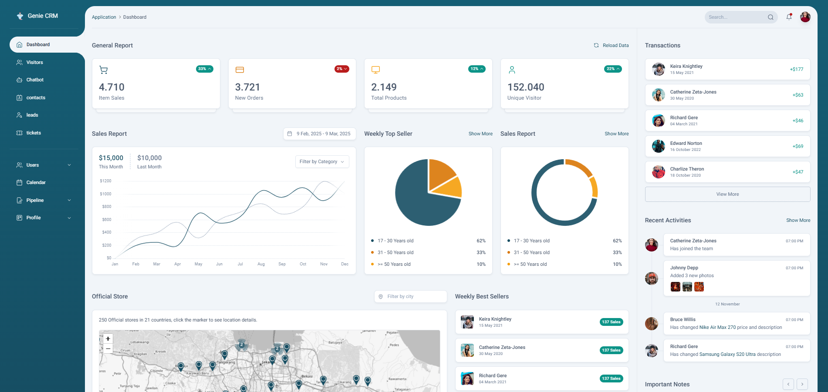This screenshot has width=828, height=392.
Task: Click the Profile menu in the sidebar
Action: pyautogui.click(x=43, y=218)
